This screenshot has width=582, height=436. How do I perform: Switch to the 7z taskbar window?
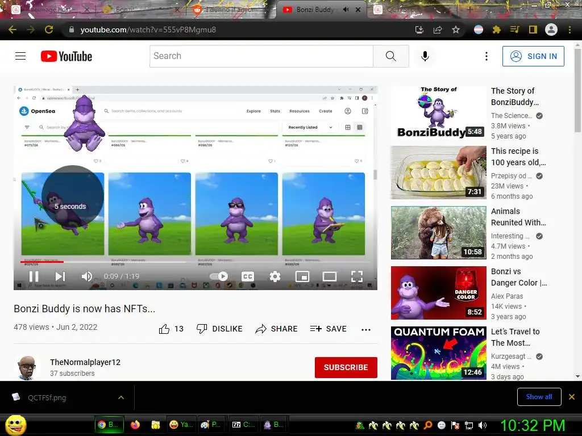(x=244, y=425)
